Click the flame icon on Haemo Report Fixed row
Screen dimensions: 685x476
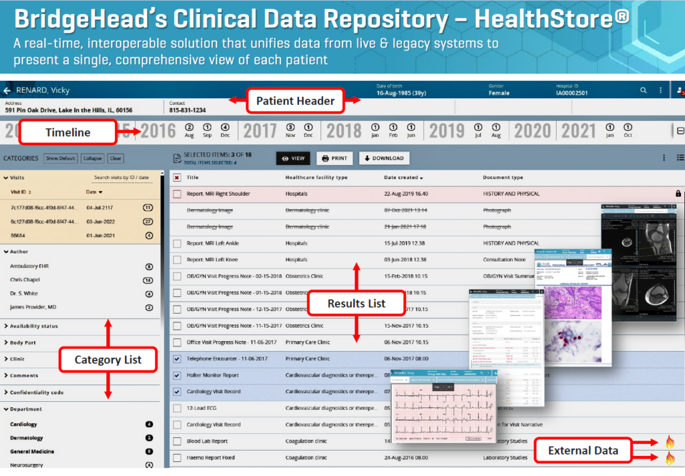[x=670, y=458]
